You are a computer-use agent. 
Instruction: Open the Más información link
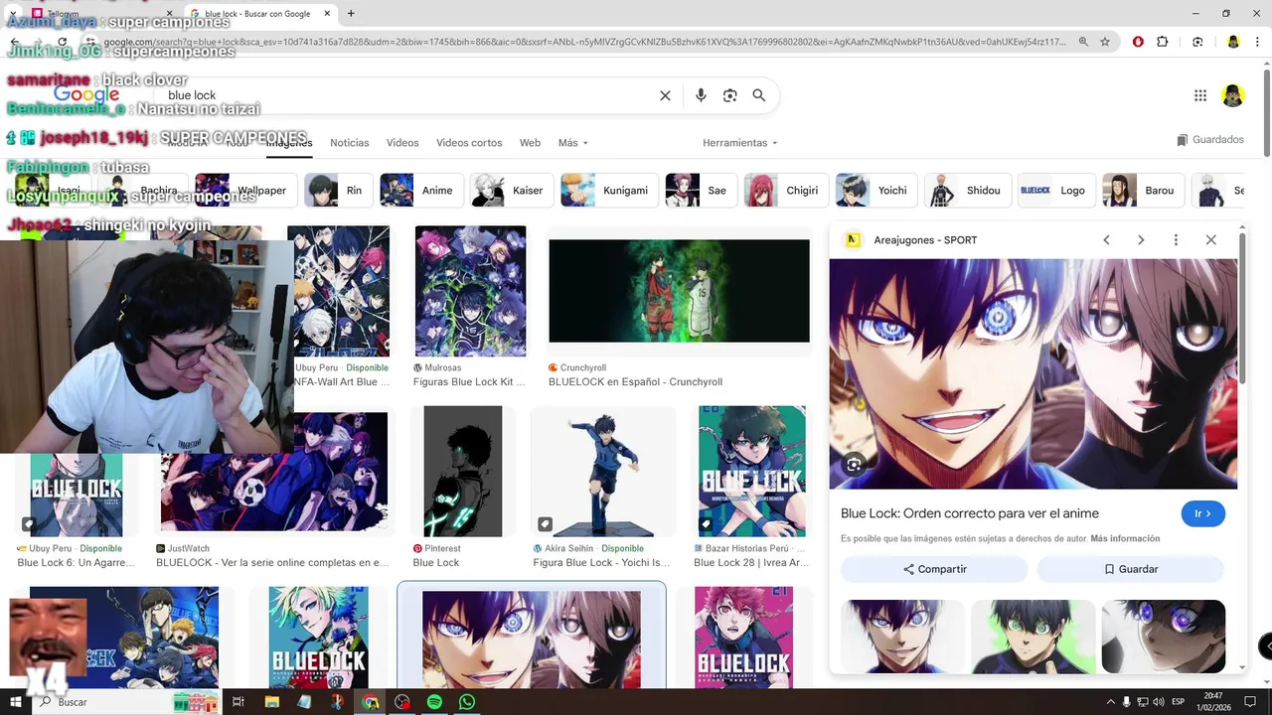[1125, 538]
